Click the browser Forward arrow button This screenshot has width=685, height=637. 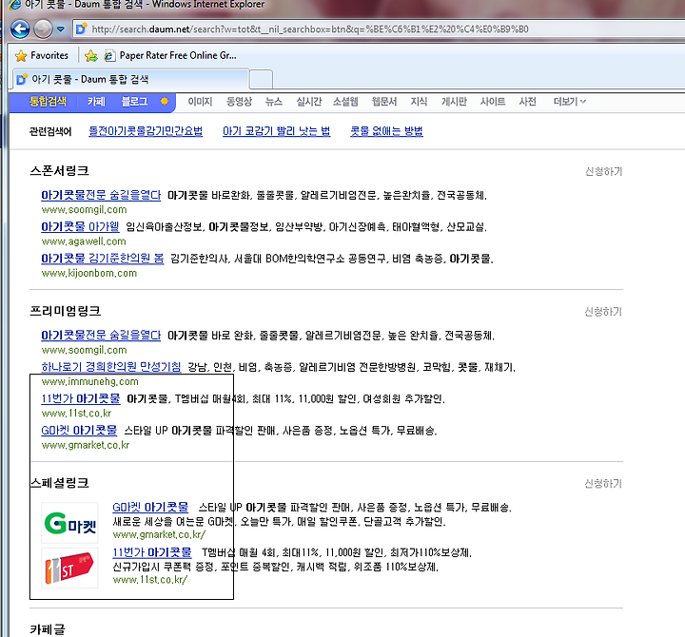coord(43,29)
